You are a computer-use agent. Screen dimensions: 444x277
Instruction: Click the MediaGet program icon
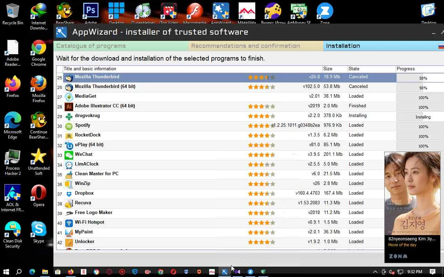point(69,97)
